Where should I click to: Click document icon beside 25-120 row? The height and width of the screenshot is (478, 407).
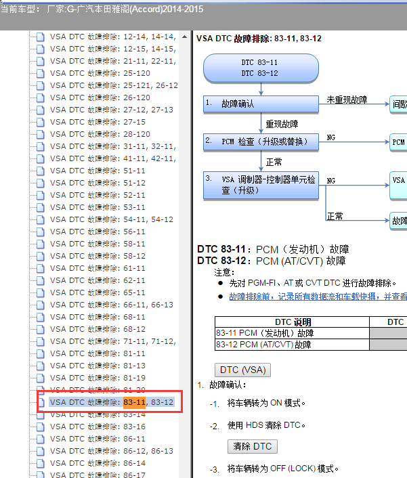point(40,73)
